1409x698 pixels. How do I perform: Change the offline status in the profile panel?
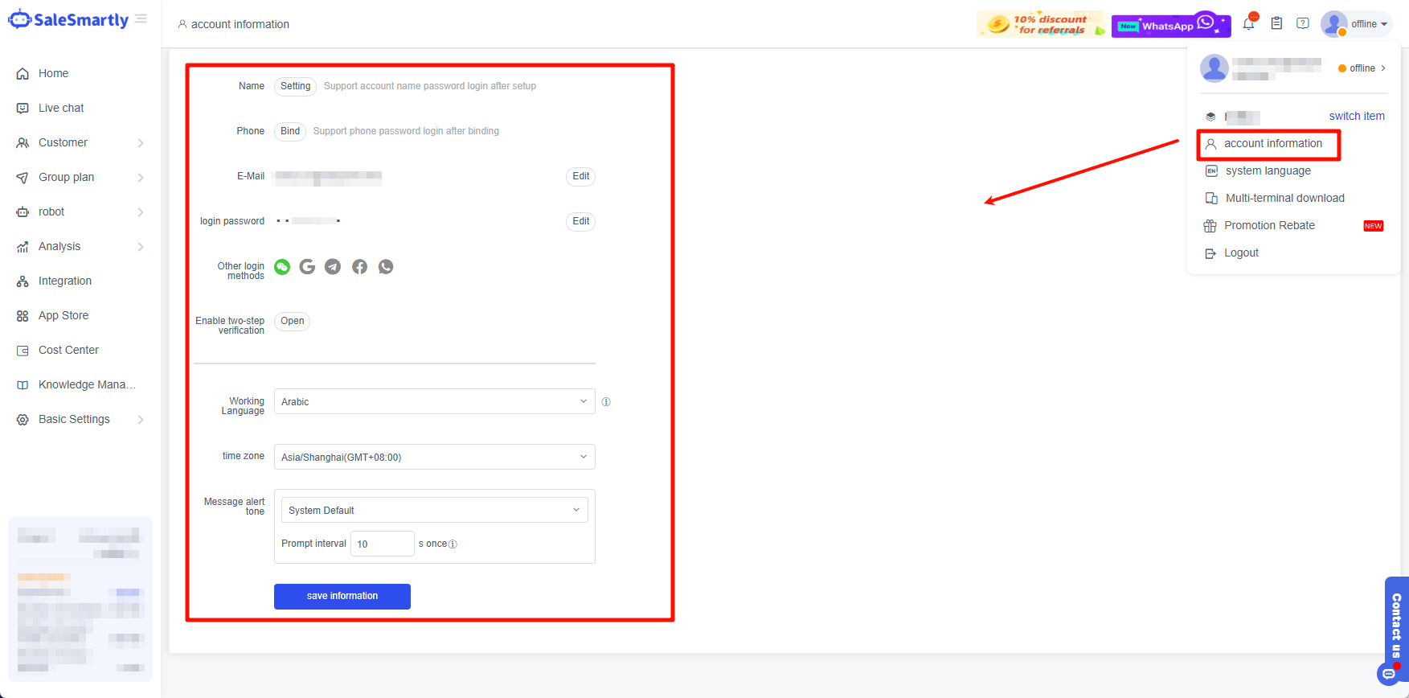[1362, 68]
